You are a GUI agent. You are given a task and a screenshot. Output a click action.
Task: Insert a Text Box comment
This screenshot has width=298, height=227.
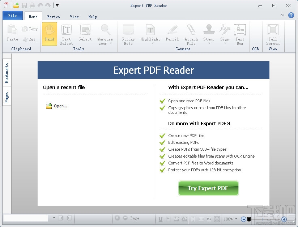pyautogui.click(x=240, y=34)
